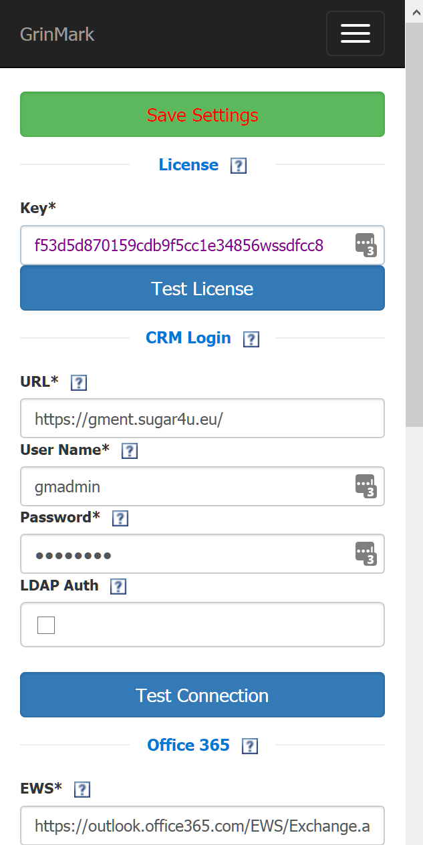Click the Test Connection button
Screen dimensions: 423x845
click(202, 695)
